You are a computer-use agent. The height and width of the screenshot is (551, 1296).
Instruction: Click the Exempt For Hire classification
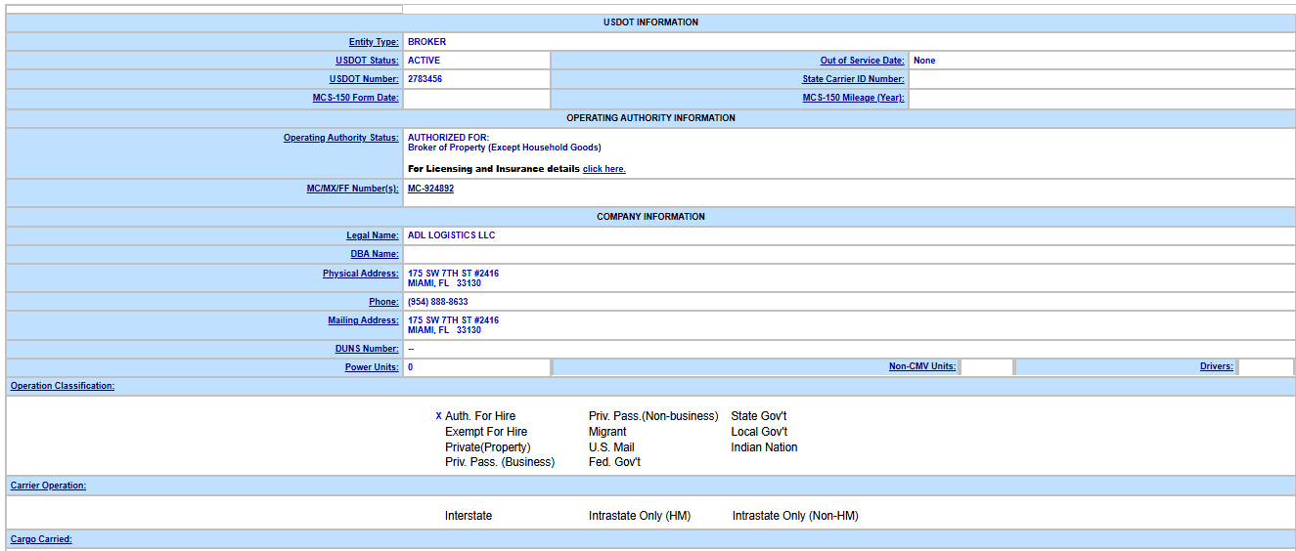click(x=486, y=432)
